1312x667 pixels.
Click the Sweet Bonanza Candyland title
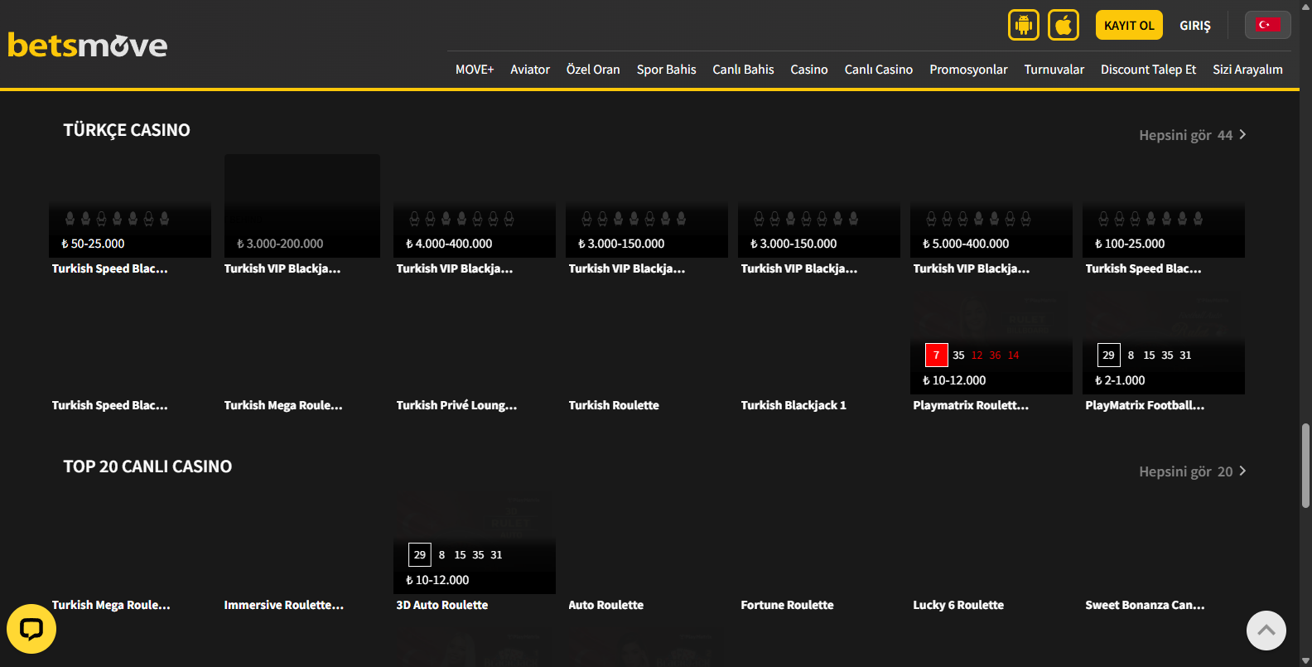[1145, 605]
